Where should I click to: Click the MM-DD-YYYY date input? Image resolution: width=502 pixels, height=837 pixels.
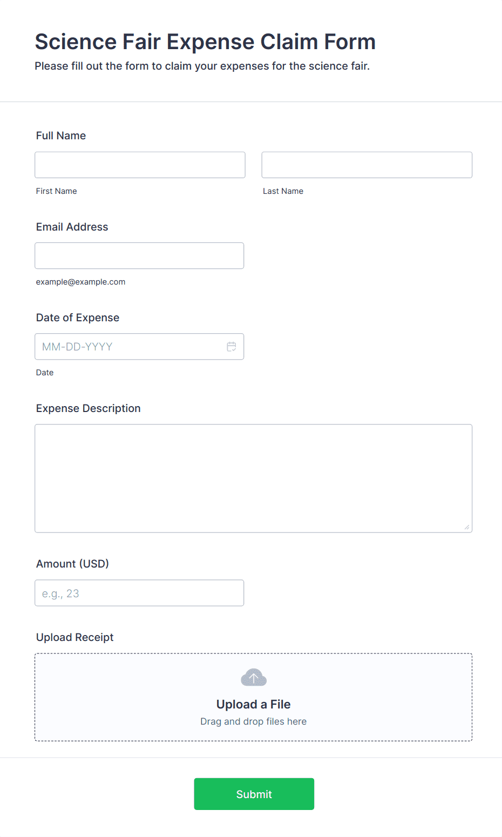point(130,347)
